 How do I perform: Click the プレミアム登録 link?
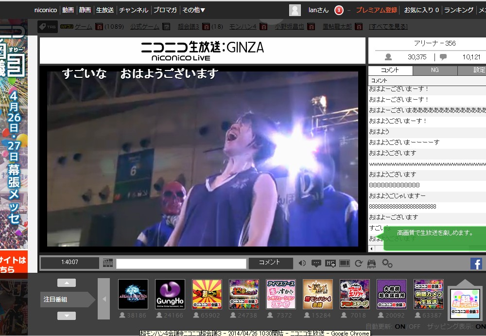pos(376,10)
